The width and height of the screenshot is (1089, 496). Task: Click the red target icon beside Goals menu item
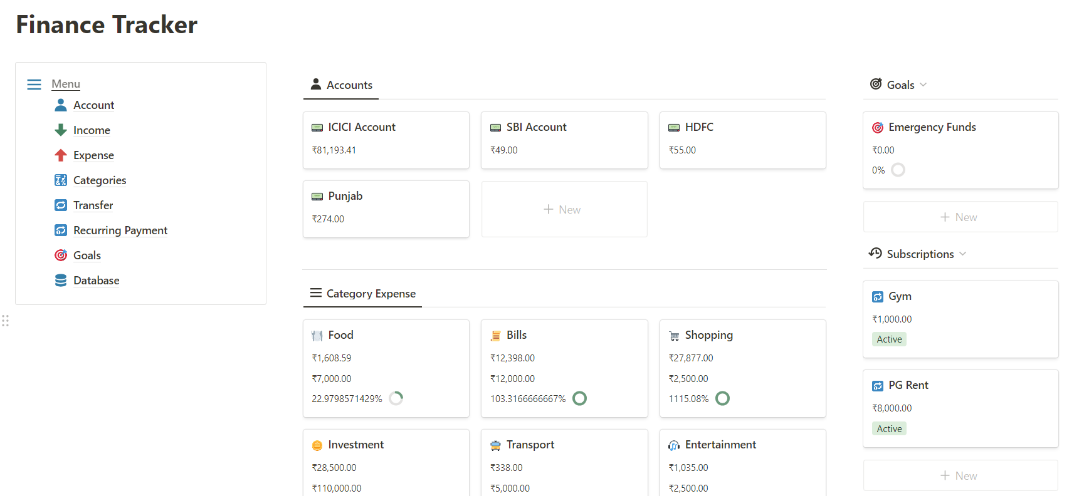click(61, 256)
